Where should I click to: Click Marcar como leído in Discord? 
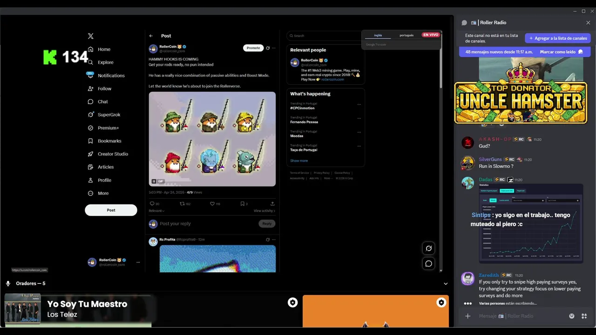[558, 52]
